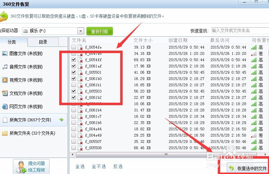Sort by the 最后访问 column header
Image resolution: width=269 pixels, height=174 pixels.
coord(220,40)
